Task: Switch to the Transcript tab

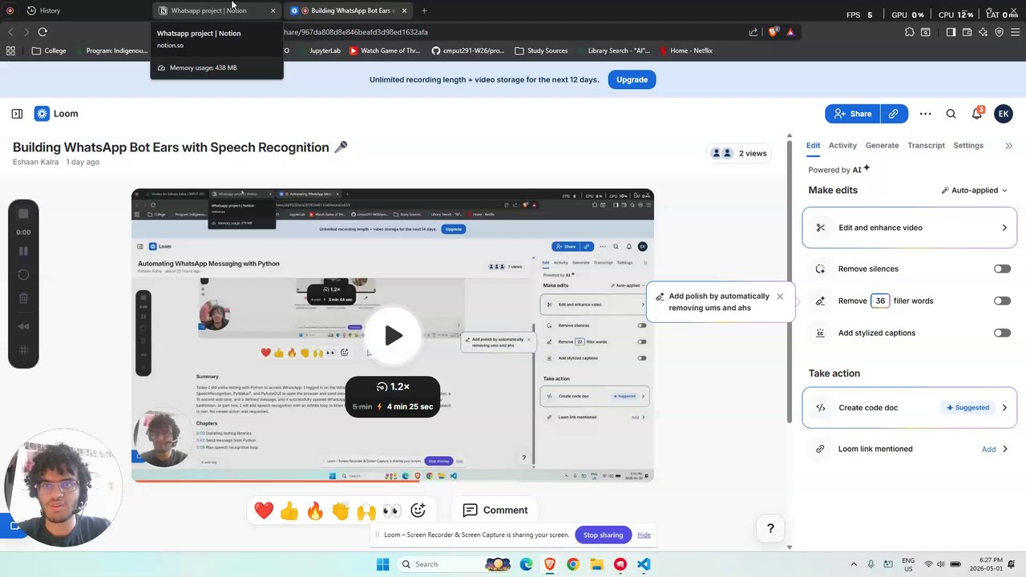Action: click(x=926, y=146)
